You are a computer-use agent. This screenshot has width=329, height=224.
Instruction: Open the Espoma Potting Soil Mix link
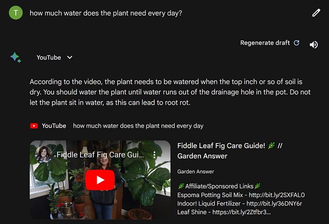click(x=277, y=195)
